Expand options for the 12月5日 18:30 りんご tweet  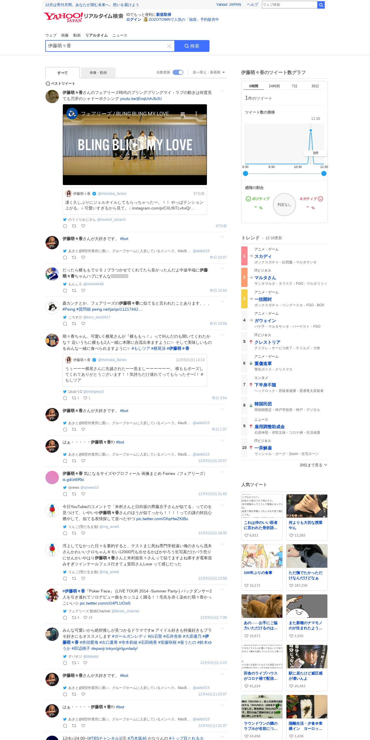click(222, 505)
